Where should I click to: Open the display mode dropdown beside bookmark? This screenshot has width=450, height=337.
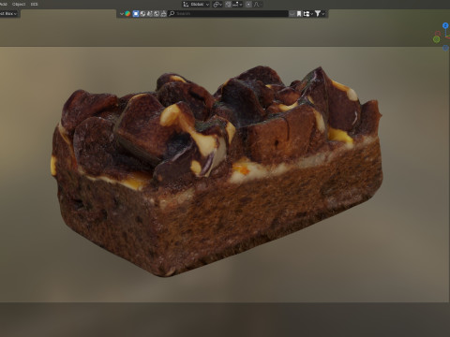click(x=308, y=14)
